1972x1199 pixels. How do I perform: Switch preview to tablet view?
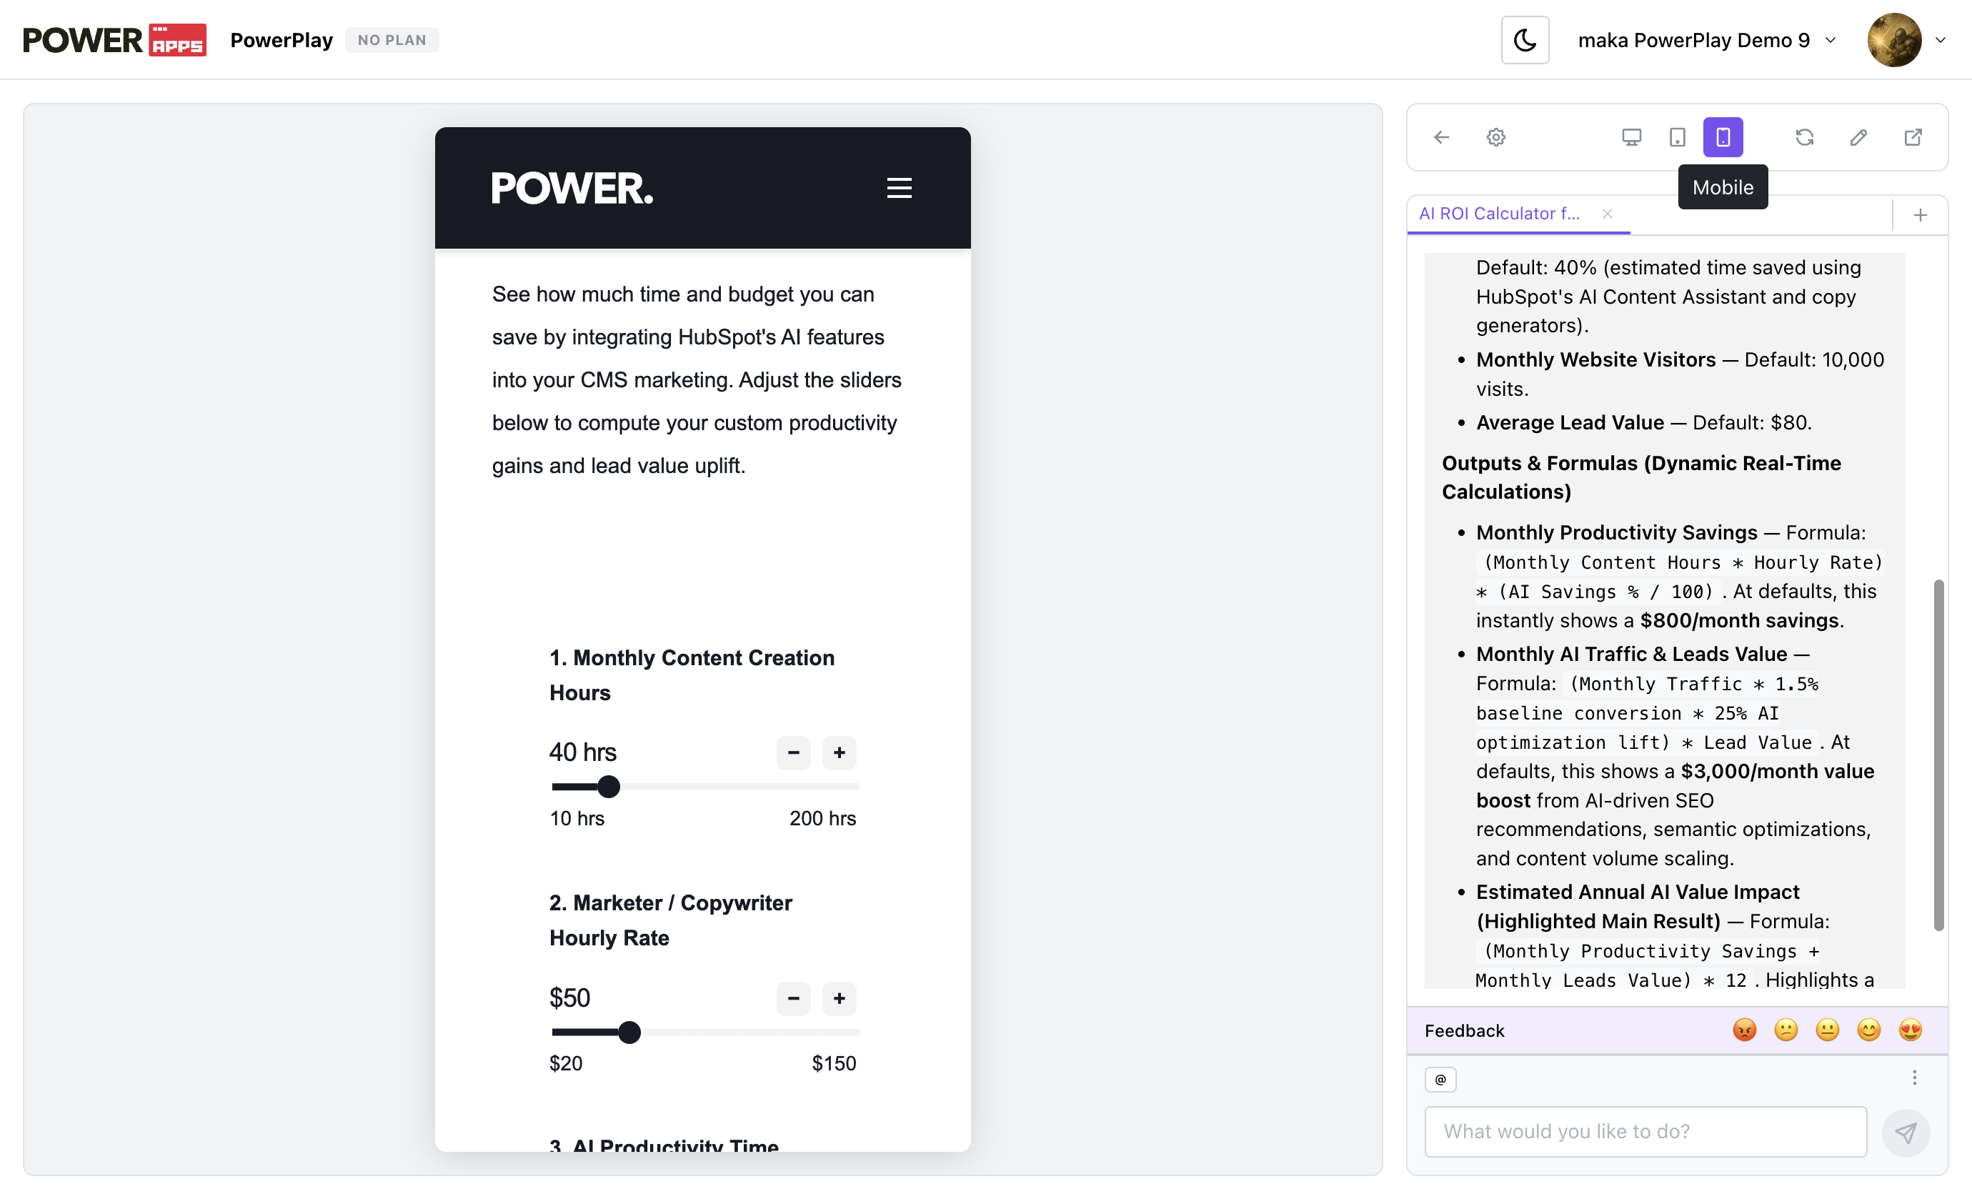pyautogui.click(x=1678, y=138)
